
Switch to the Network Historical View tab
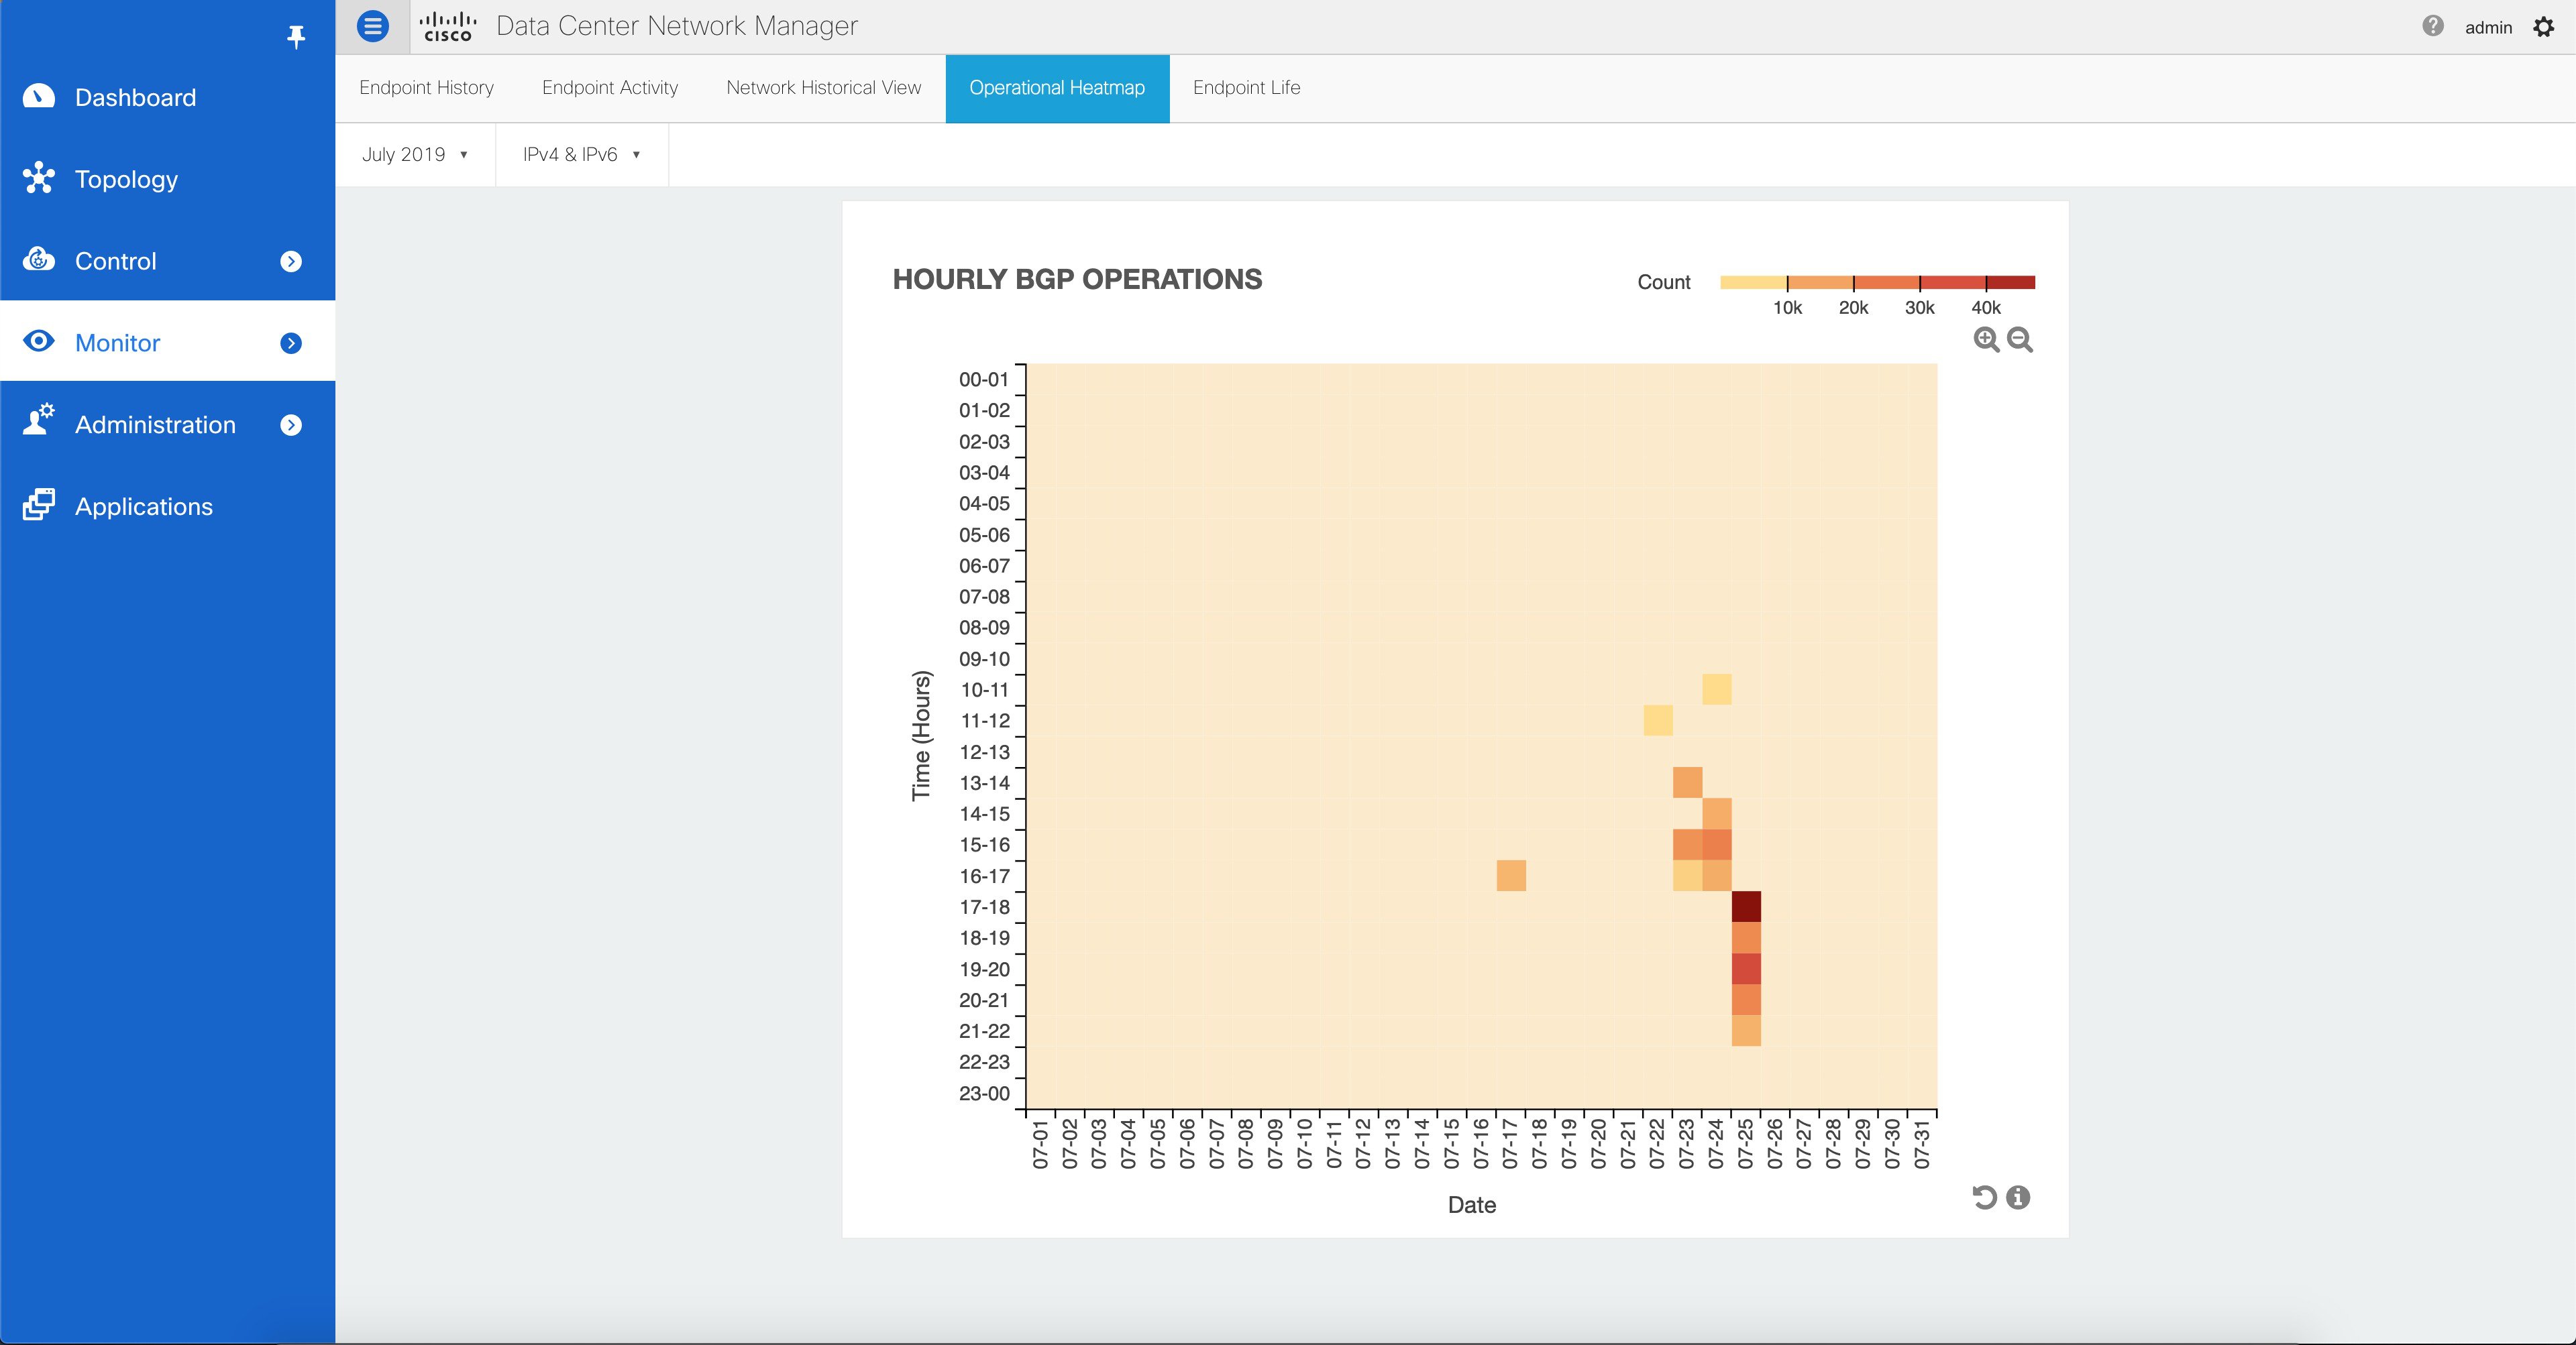click(x=823, y=88)
